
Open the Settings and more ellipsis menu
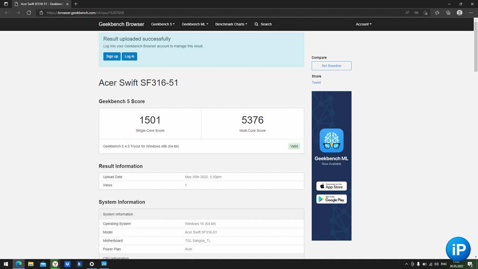471,13
